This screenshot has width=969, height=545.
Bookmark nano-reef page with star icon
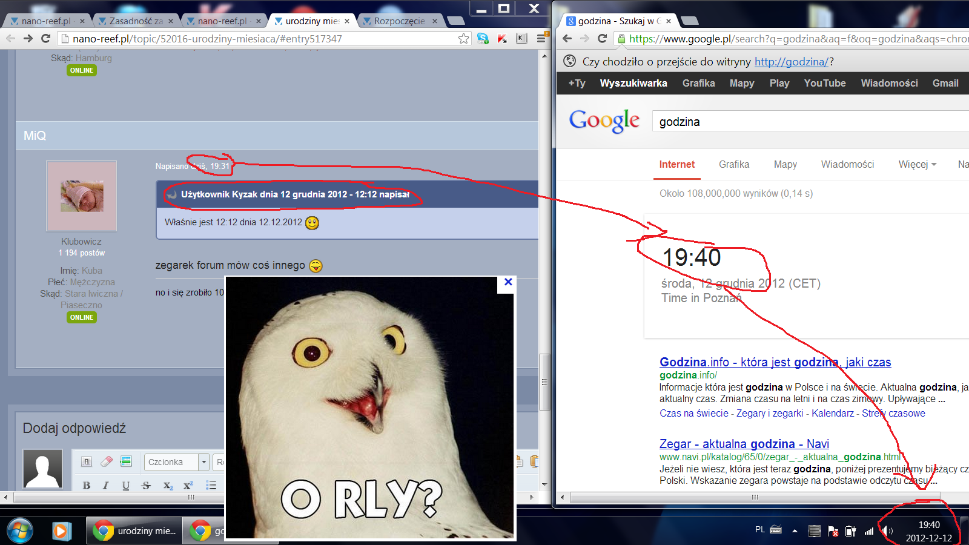463,39
